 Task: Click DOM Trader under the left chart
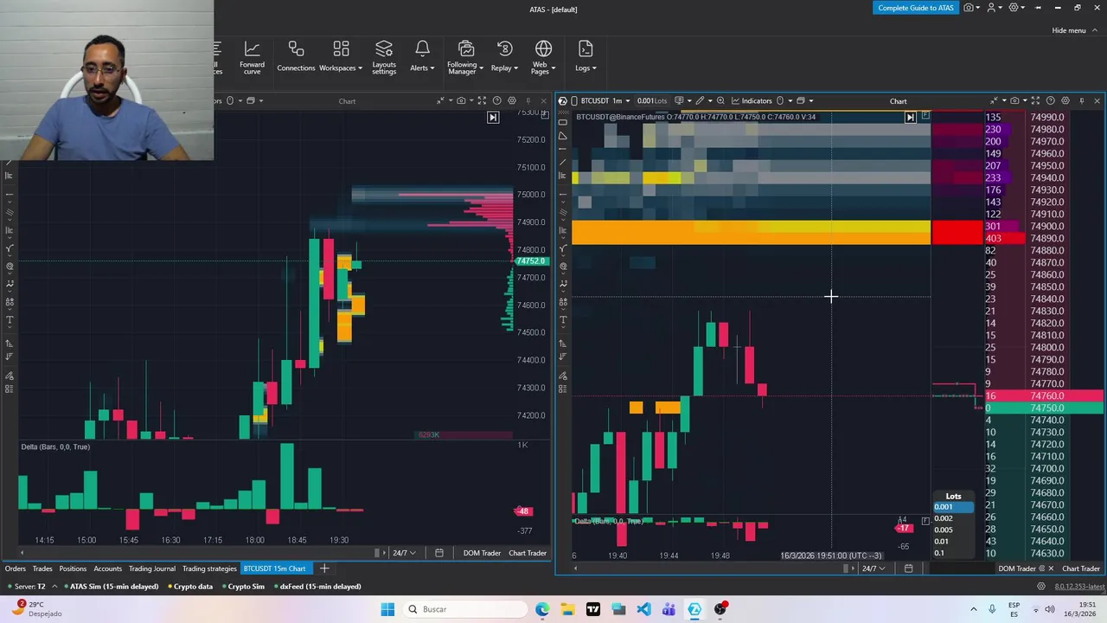[x=482, y=553]
